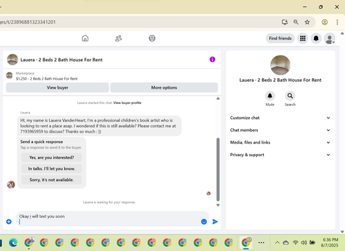
Task: Click sender avatar beside quick responses
Action: click(x=11, y=184)
